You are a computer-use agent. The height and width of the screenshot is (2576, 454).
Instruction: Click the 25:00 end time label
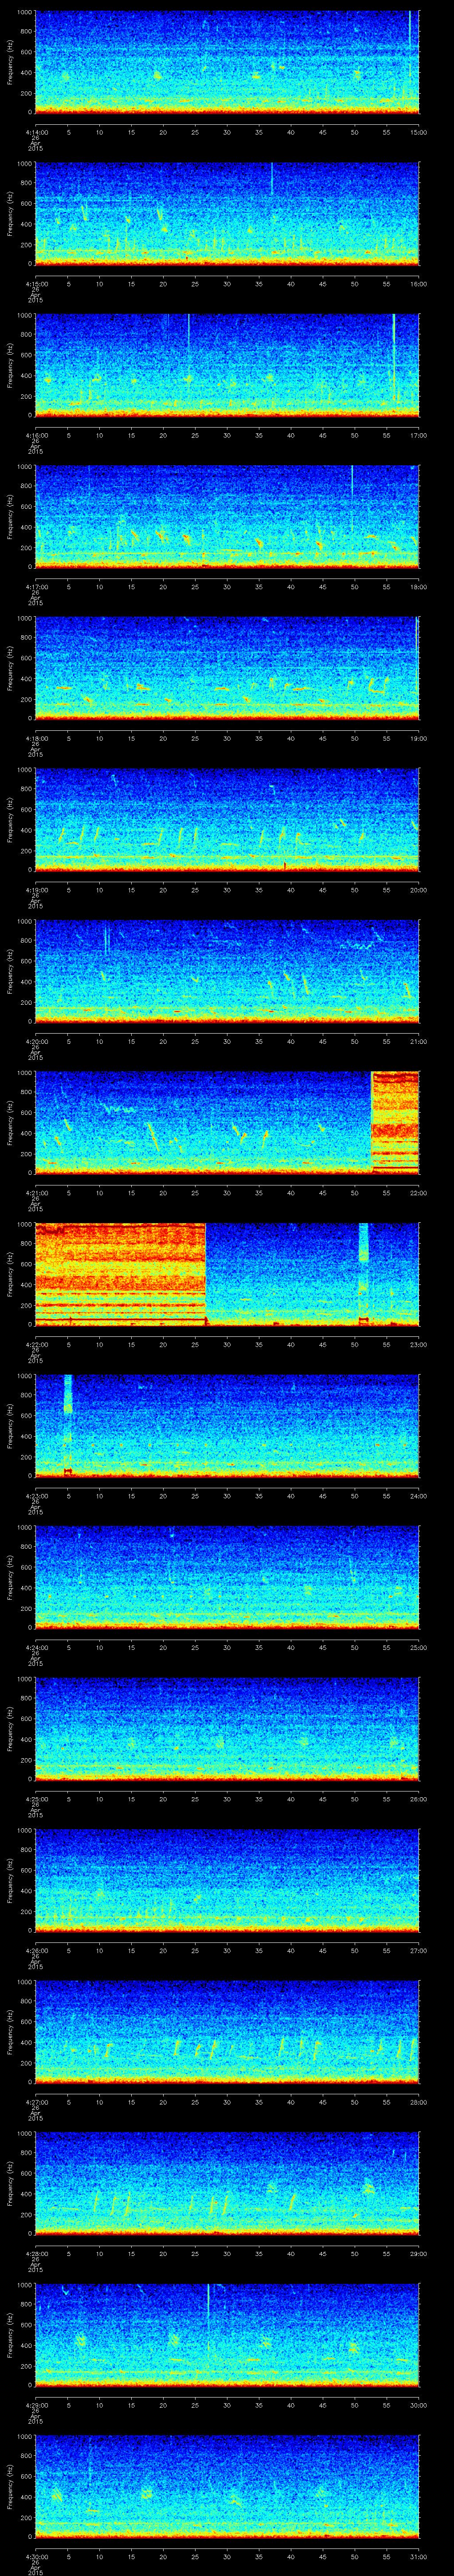point(418,1647)
